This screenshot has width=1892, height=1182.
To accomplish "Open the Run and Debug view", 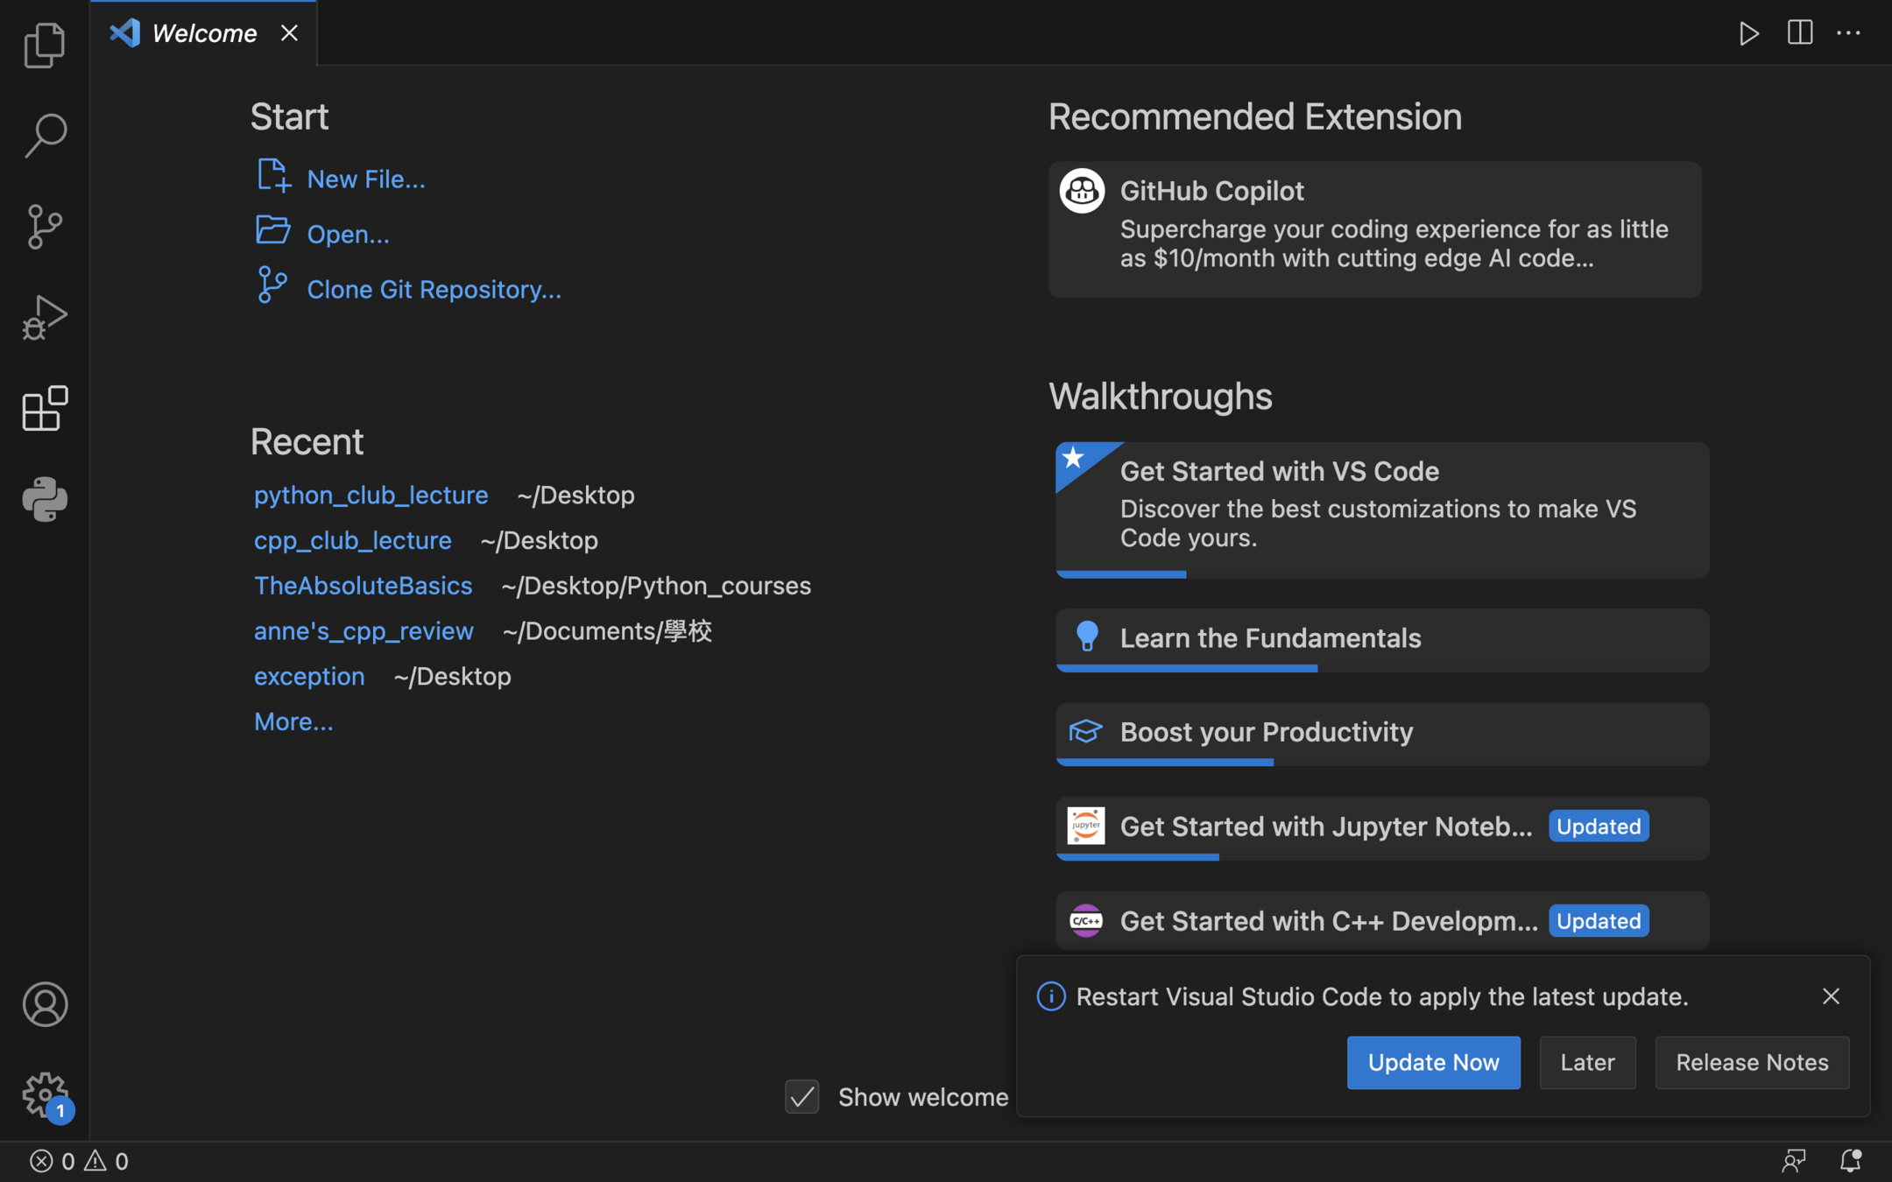I will coord(45,318).
